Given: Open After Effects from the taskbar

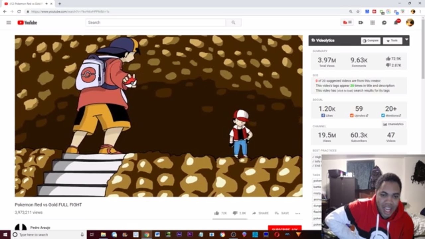Looking at the screenshot, I should click(x=179, y=235).
